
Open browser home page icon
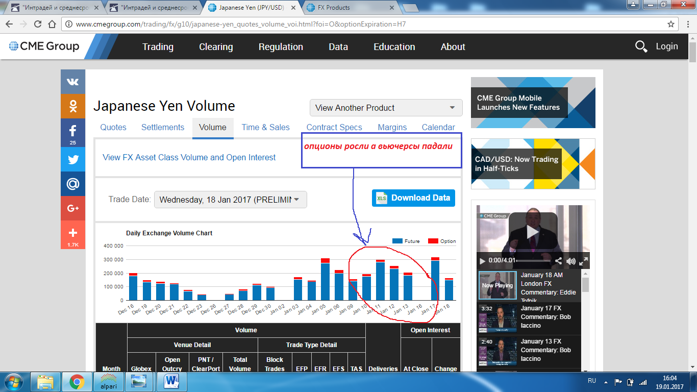tap(52, 24)
